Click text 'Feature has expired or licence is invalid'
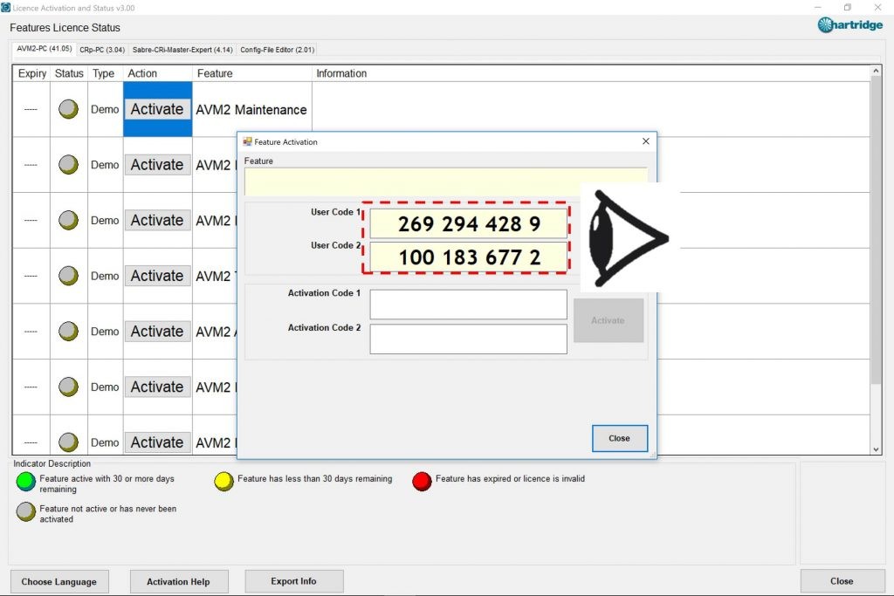Screen dimensions: 894x596 tap(510, 478)
